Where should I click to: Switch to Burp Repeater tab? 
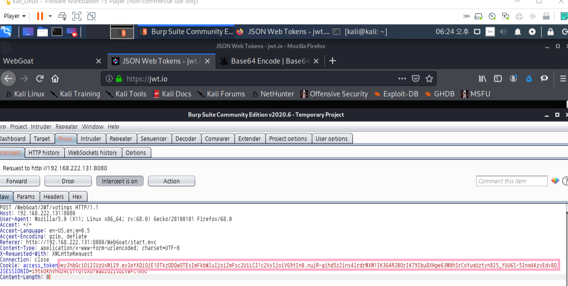121,139
